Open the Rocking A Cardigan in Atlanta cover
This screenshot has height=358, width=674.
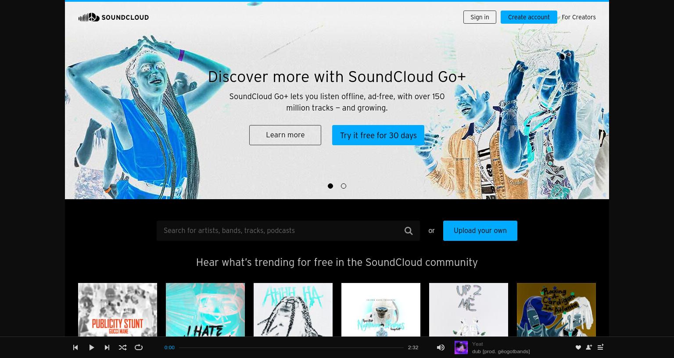click(556, 310)
